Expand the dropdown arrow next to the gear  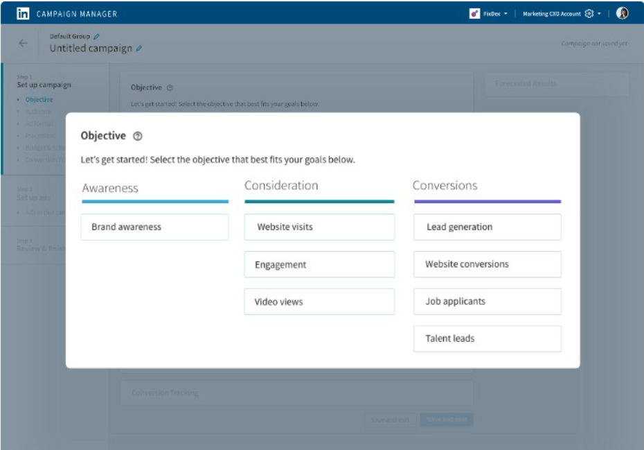tap(599, 14)
